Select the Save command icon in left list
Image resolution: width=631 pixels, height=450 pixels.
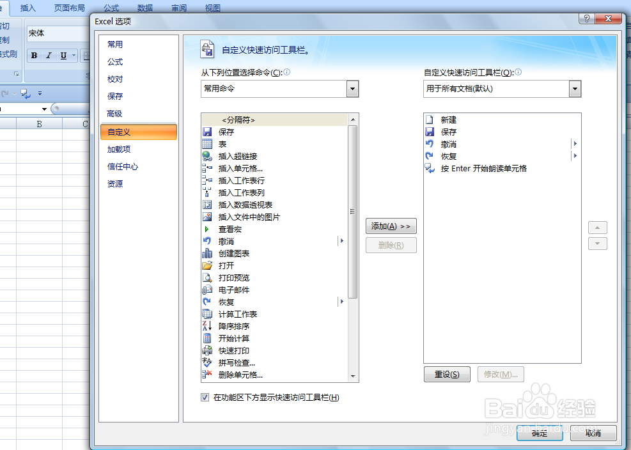point(207,132)
